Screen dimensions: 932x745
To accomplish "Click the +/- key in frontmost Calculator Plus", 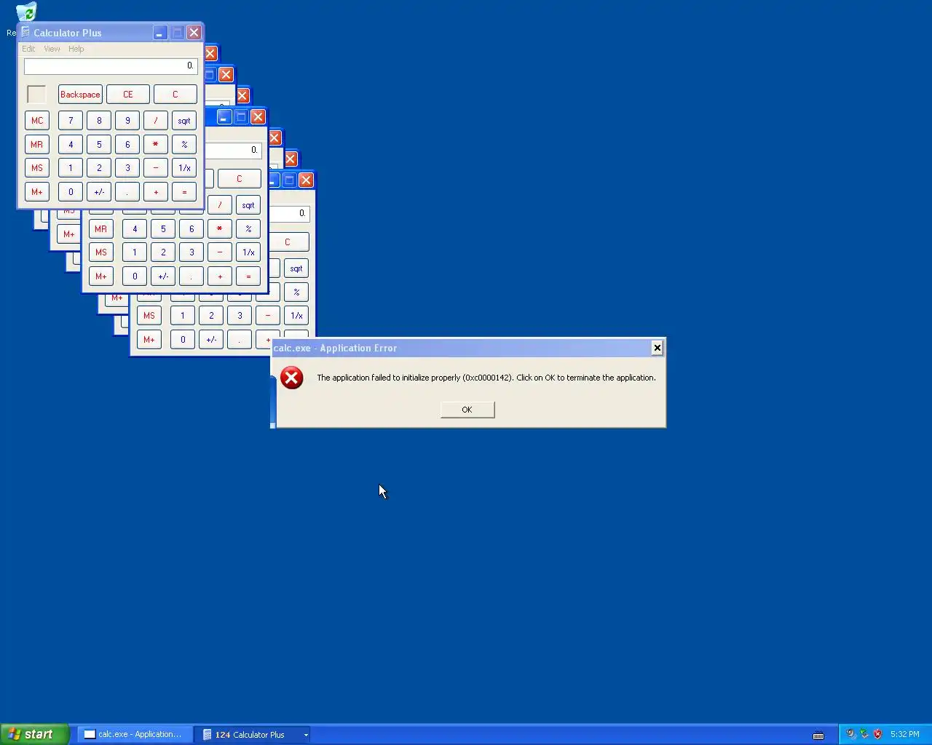I will [x=99, y=192].
